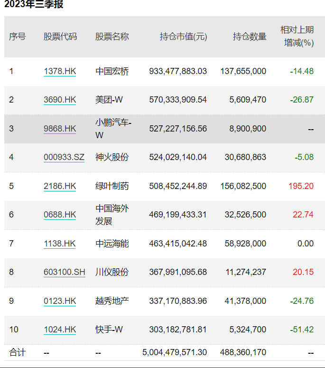Open the 0688.HK stock code link
Screen dimensions: 325x368
[60, 215]
